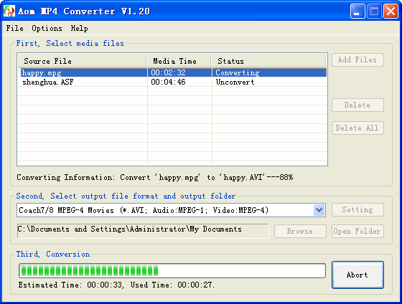
Task: Abort the current conversion
Action: (x=357, y=275)
